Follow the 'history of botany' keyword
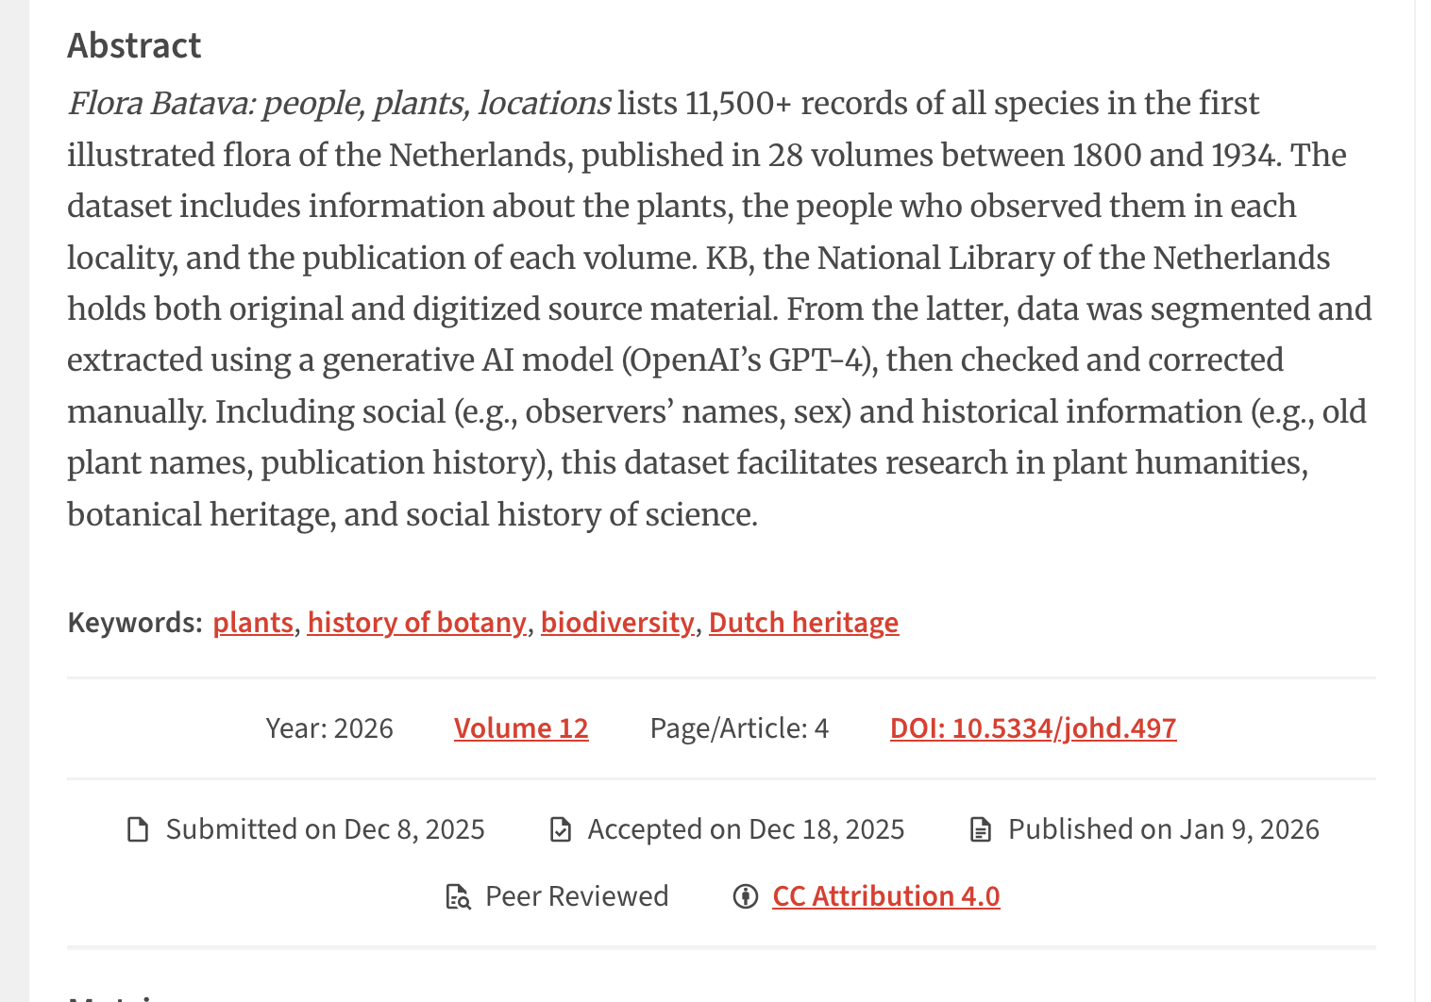Image resolution: width=1431 pixels, height=1002 pixels. click(416, 623)
